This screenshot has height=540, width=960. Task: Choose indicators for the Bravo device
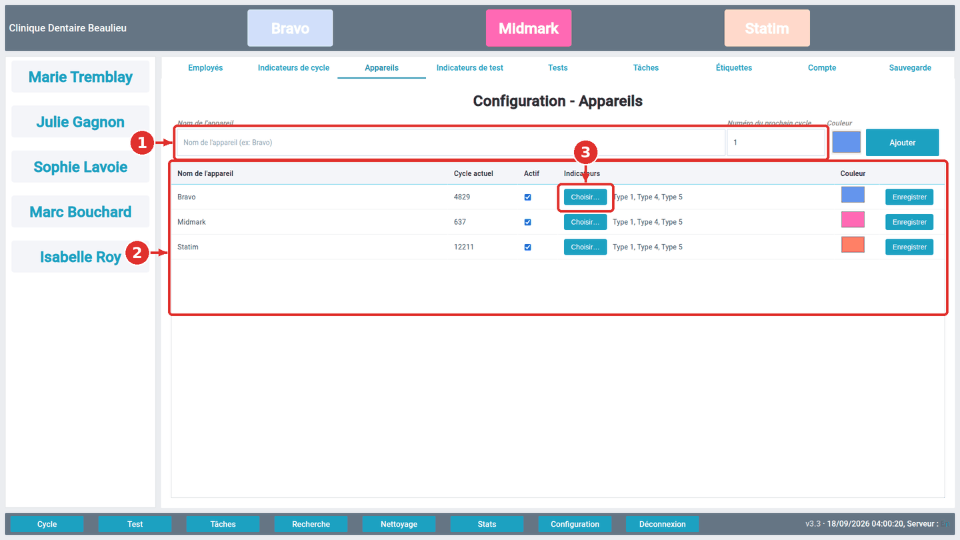coord(585,197)
